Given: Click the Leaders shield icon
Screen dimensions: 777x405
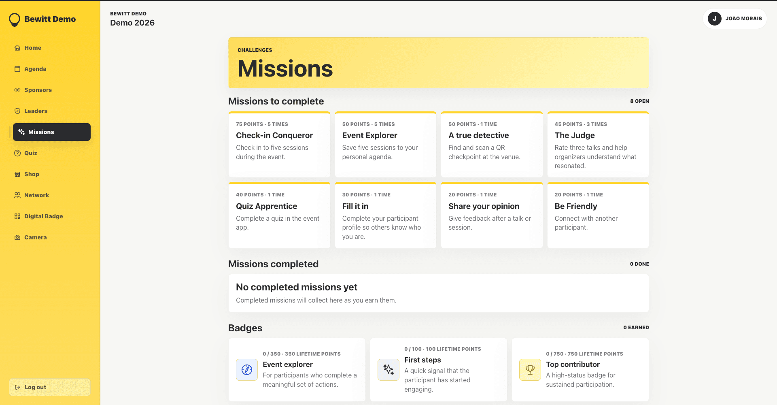Looking at the screenshot, I should (x=17, y=111).
